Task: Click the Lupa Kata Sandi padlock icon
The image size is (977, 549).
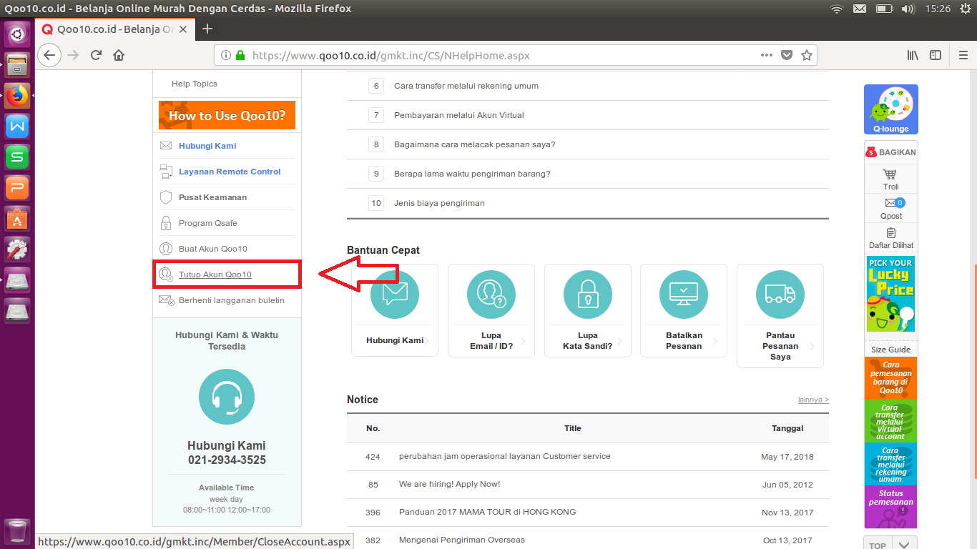Action: 588,295
